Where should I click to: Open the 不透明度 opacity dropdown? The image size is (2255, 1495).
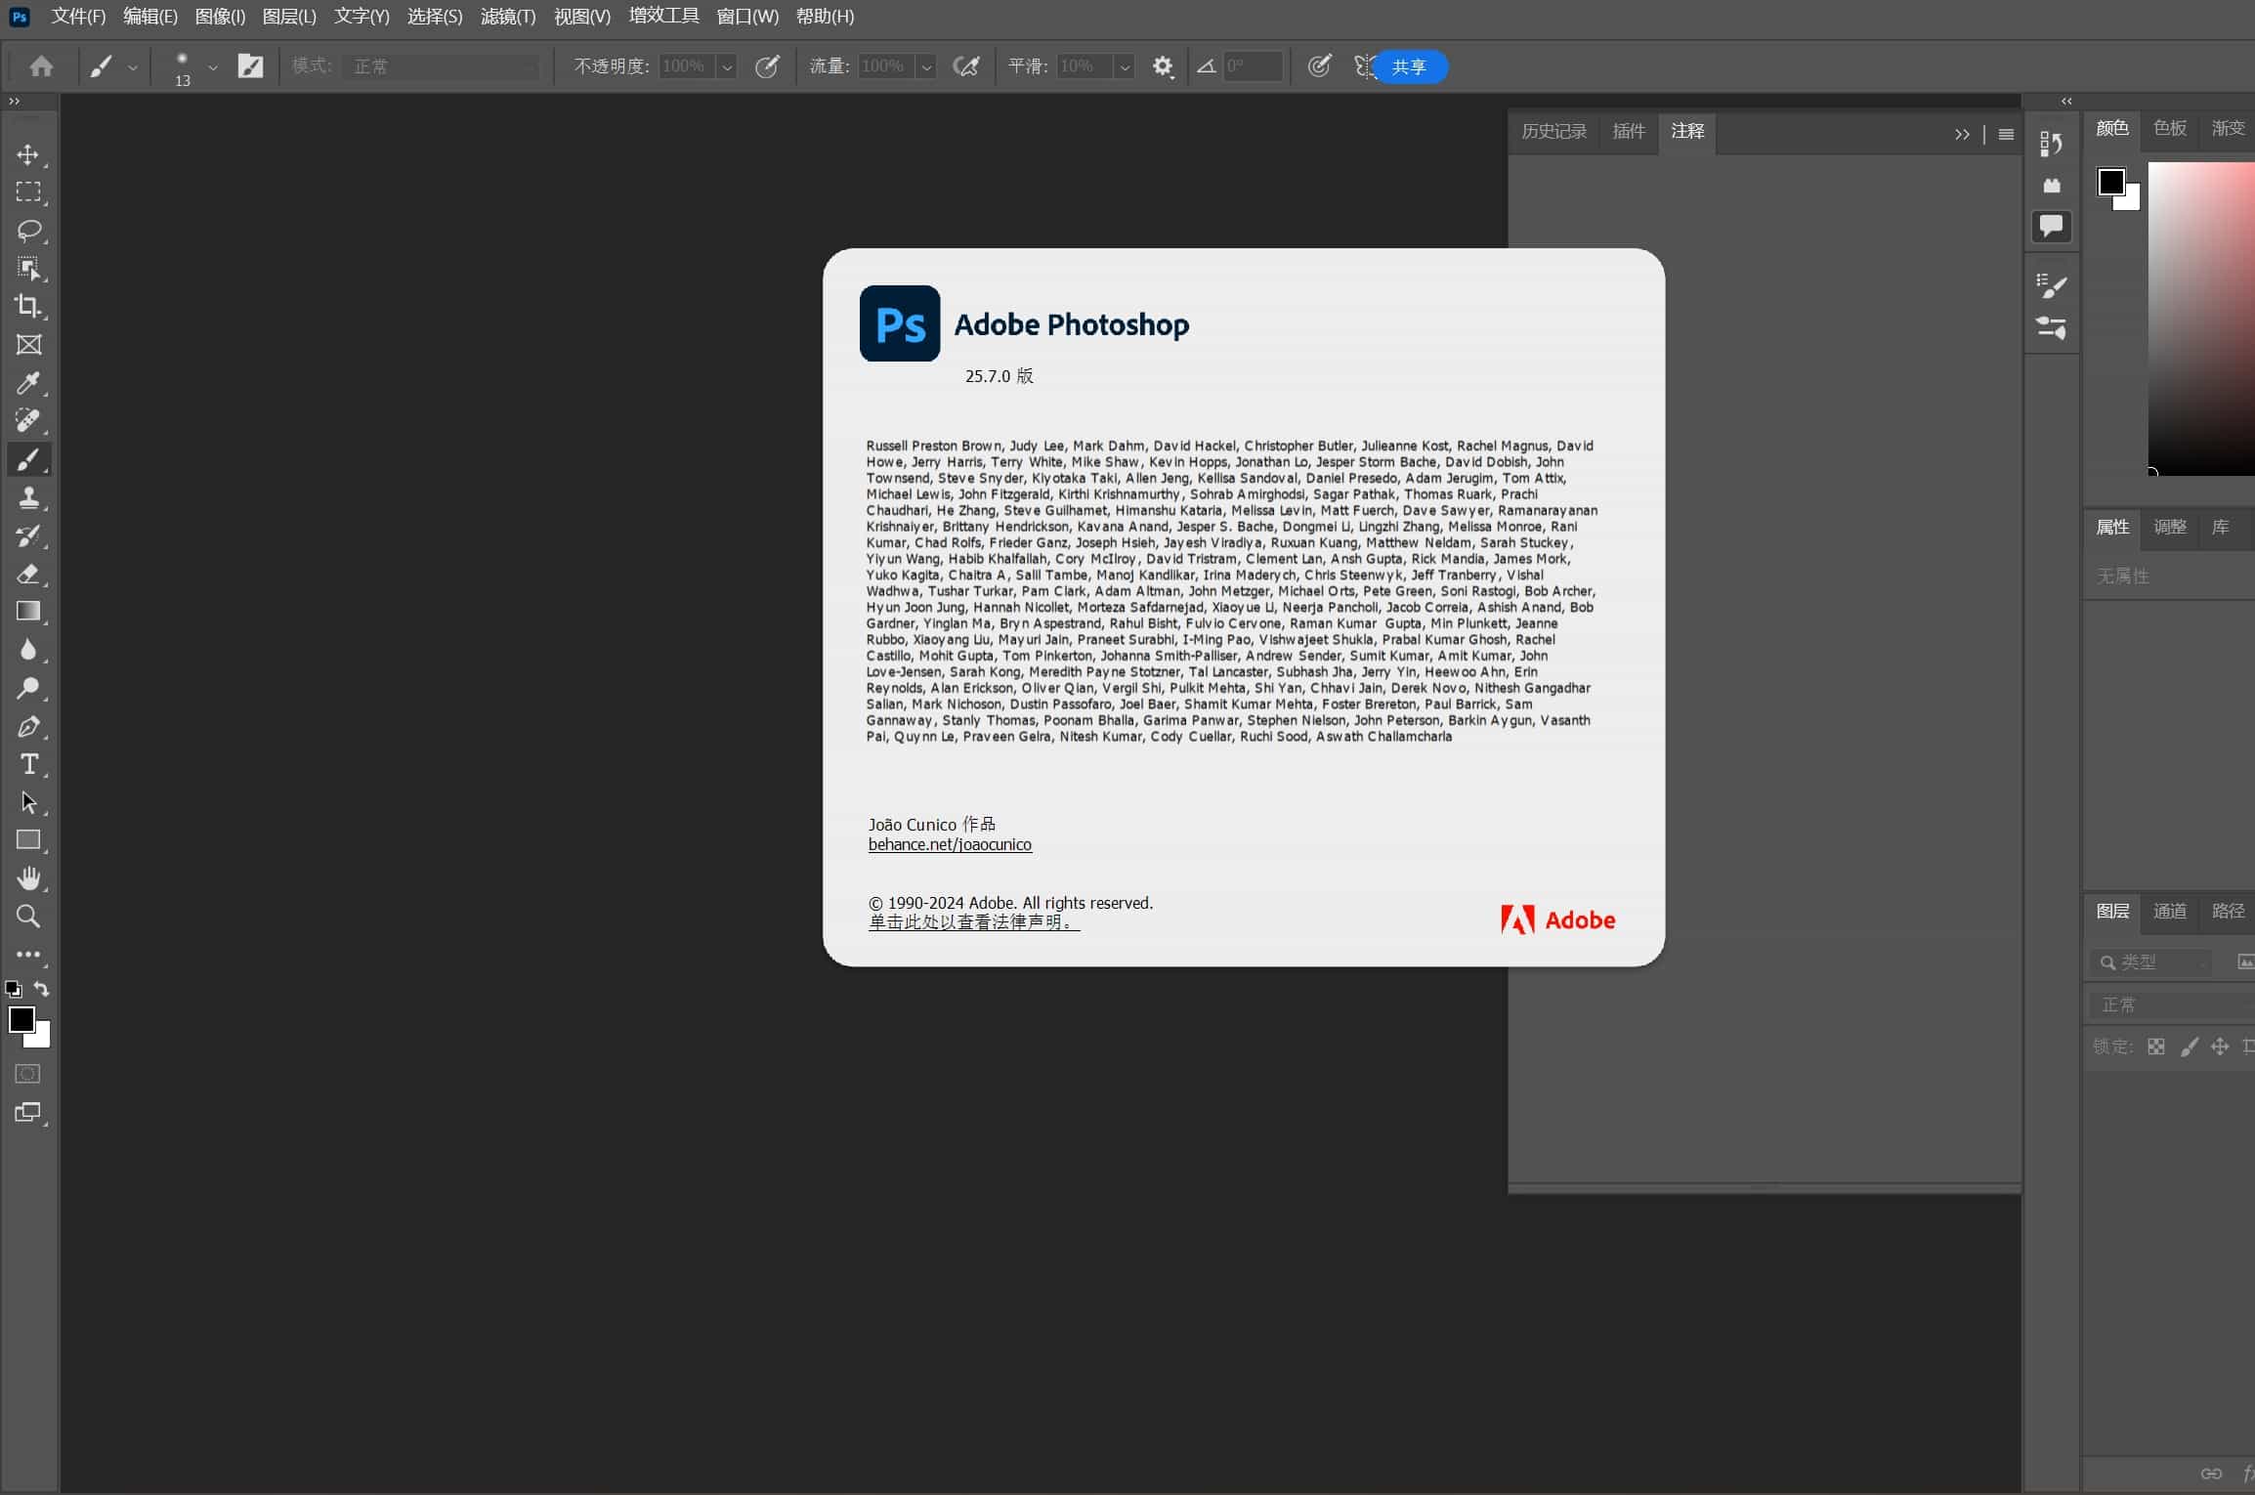726,66
